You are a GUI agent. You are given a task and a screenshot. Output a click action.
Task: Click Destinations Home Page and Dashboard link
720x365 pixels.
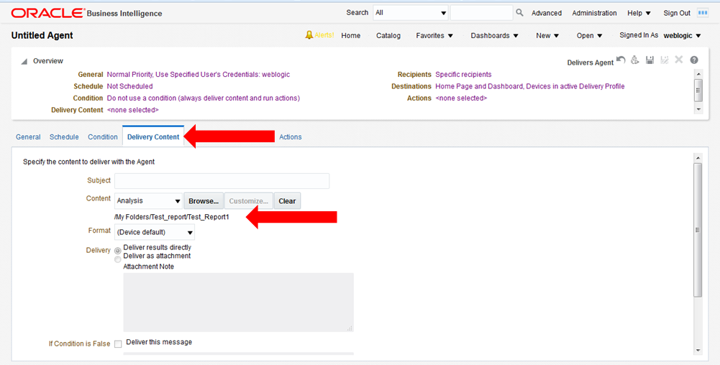(530, 86)
